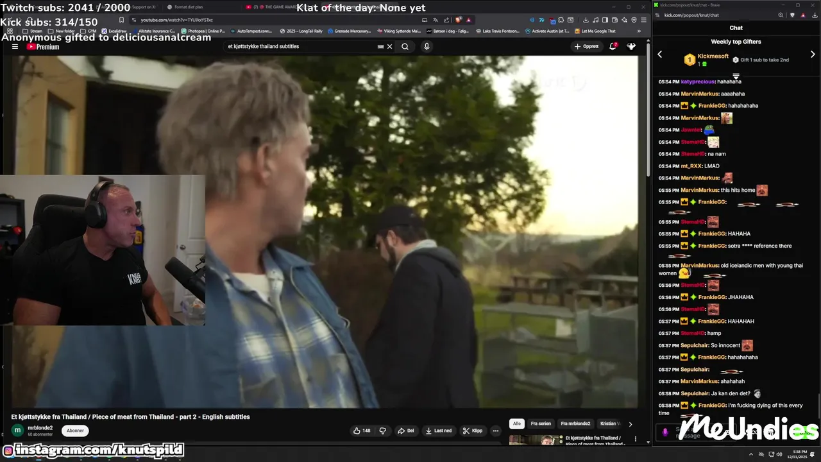
Task: Open Sepulchair username on 'So innocent'
Action: (x=694, y=345)
